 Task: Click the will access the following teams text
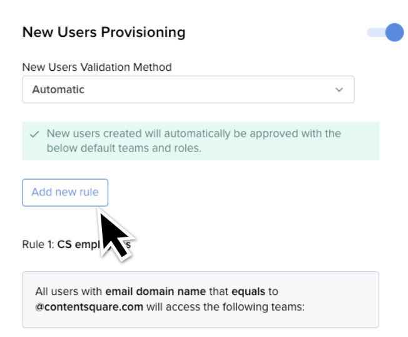(x=225, y=307)
